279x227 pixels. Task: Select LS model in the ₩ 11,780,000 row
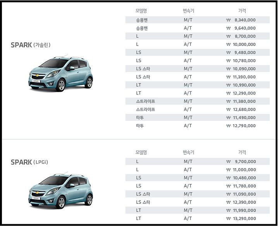coord(139,186)
